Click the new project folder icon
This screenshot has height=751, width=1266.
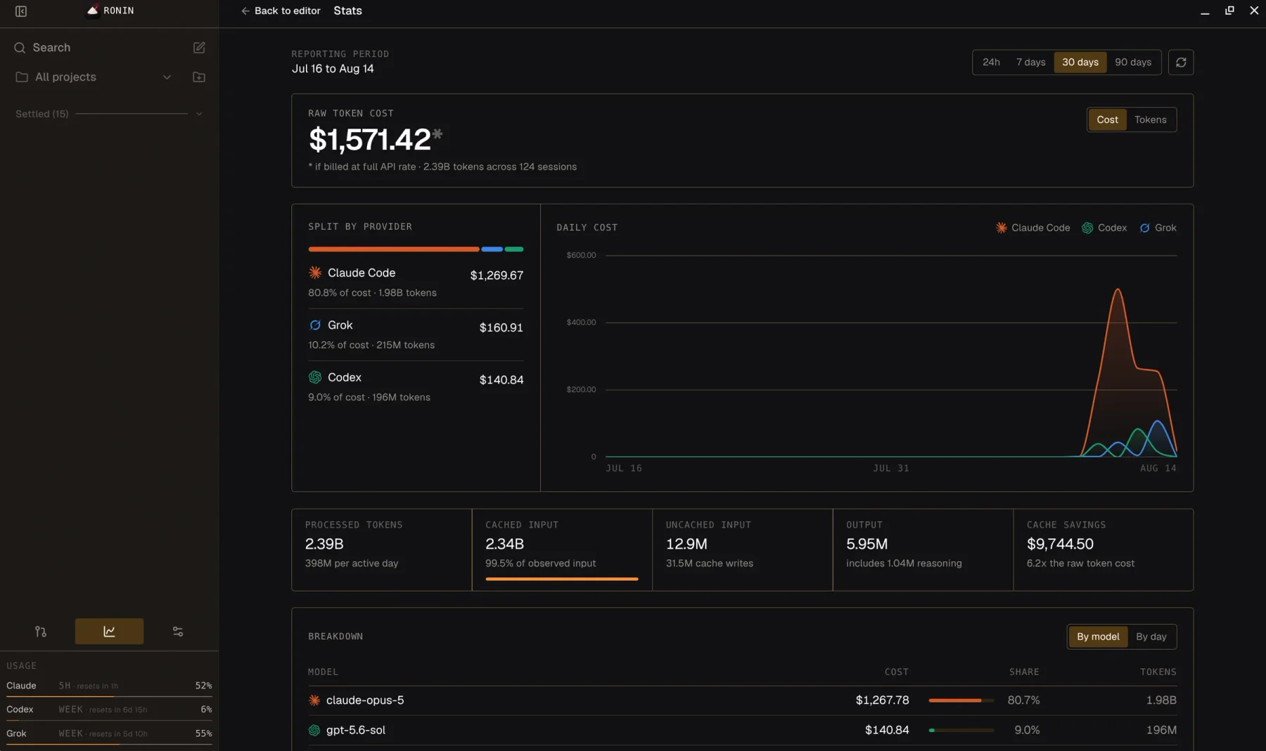(x=199, y=77)
